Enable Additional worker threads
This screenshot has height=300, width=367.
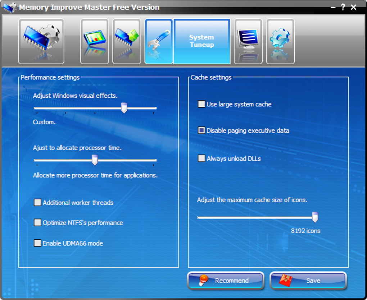click(37, 202)
